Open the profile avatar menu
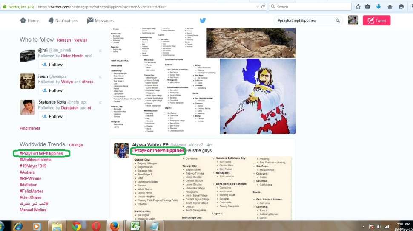Screen dimensions: 413x231 point(353,20)
